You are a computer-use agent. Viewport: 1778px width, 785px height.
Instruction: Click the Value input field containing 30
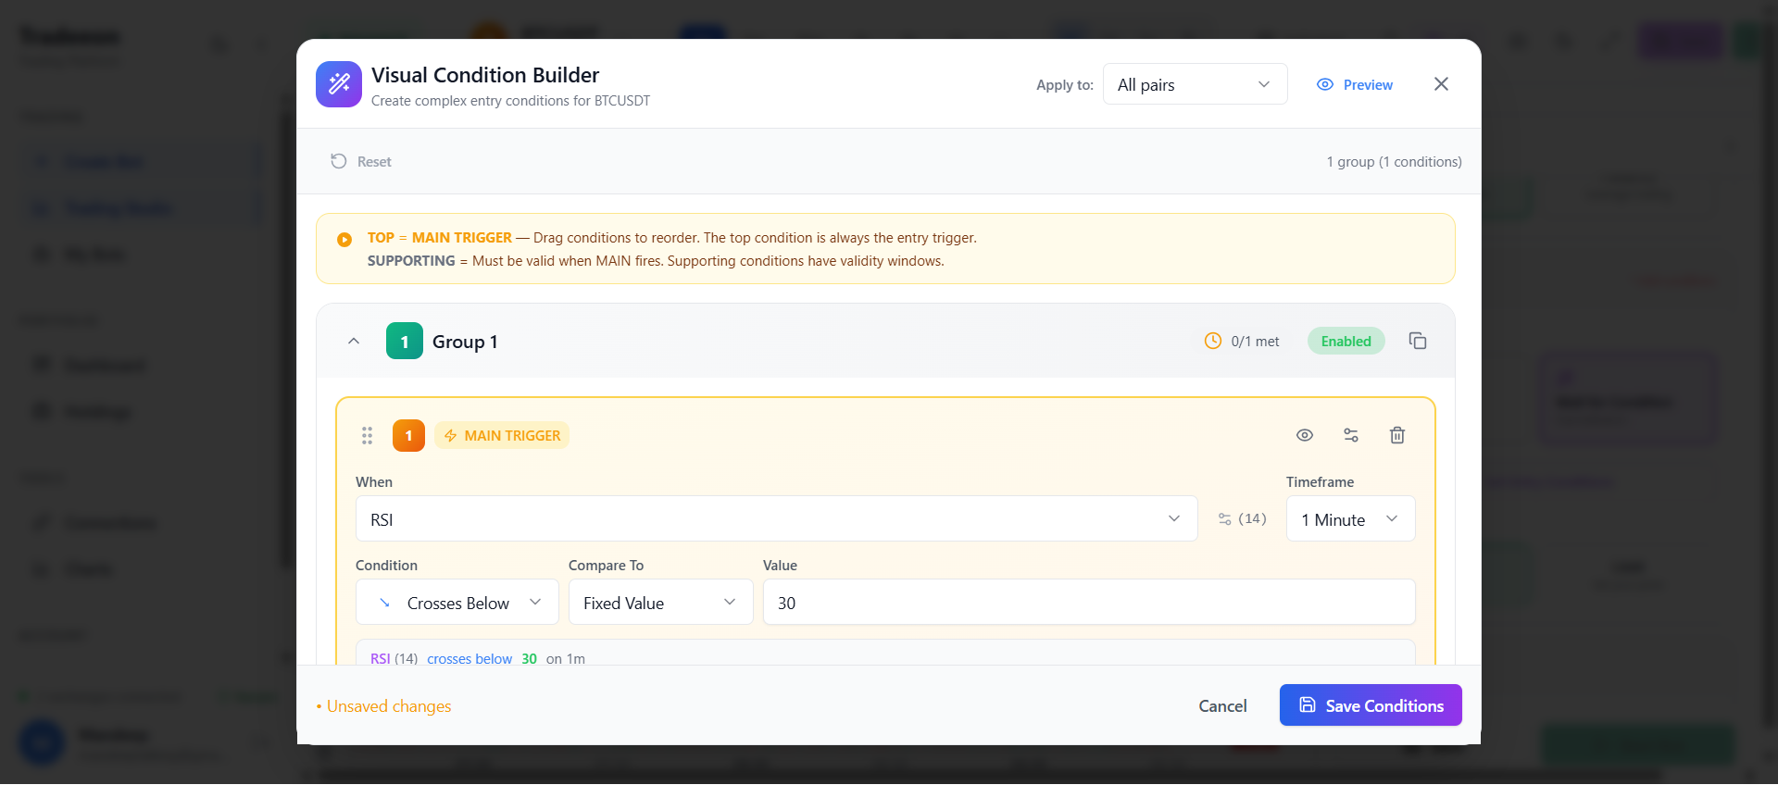1088,602
